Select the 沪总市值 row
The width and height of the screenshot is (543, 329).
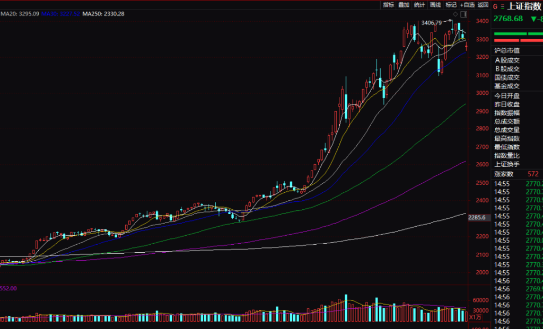coord(507,51)
